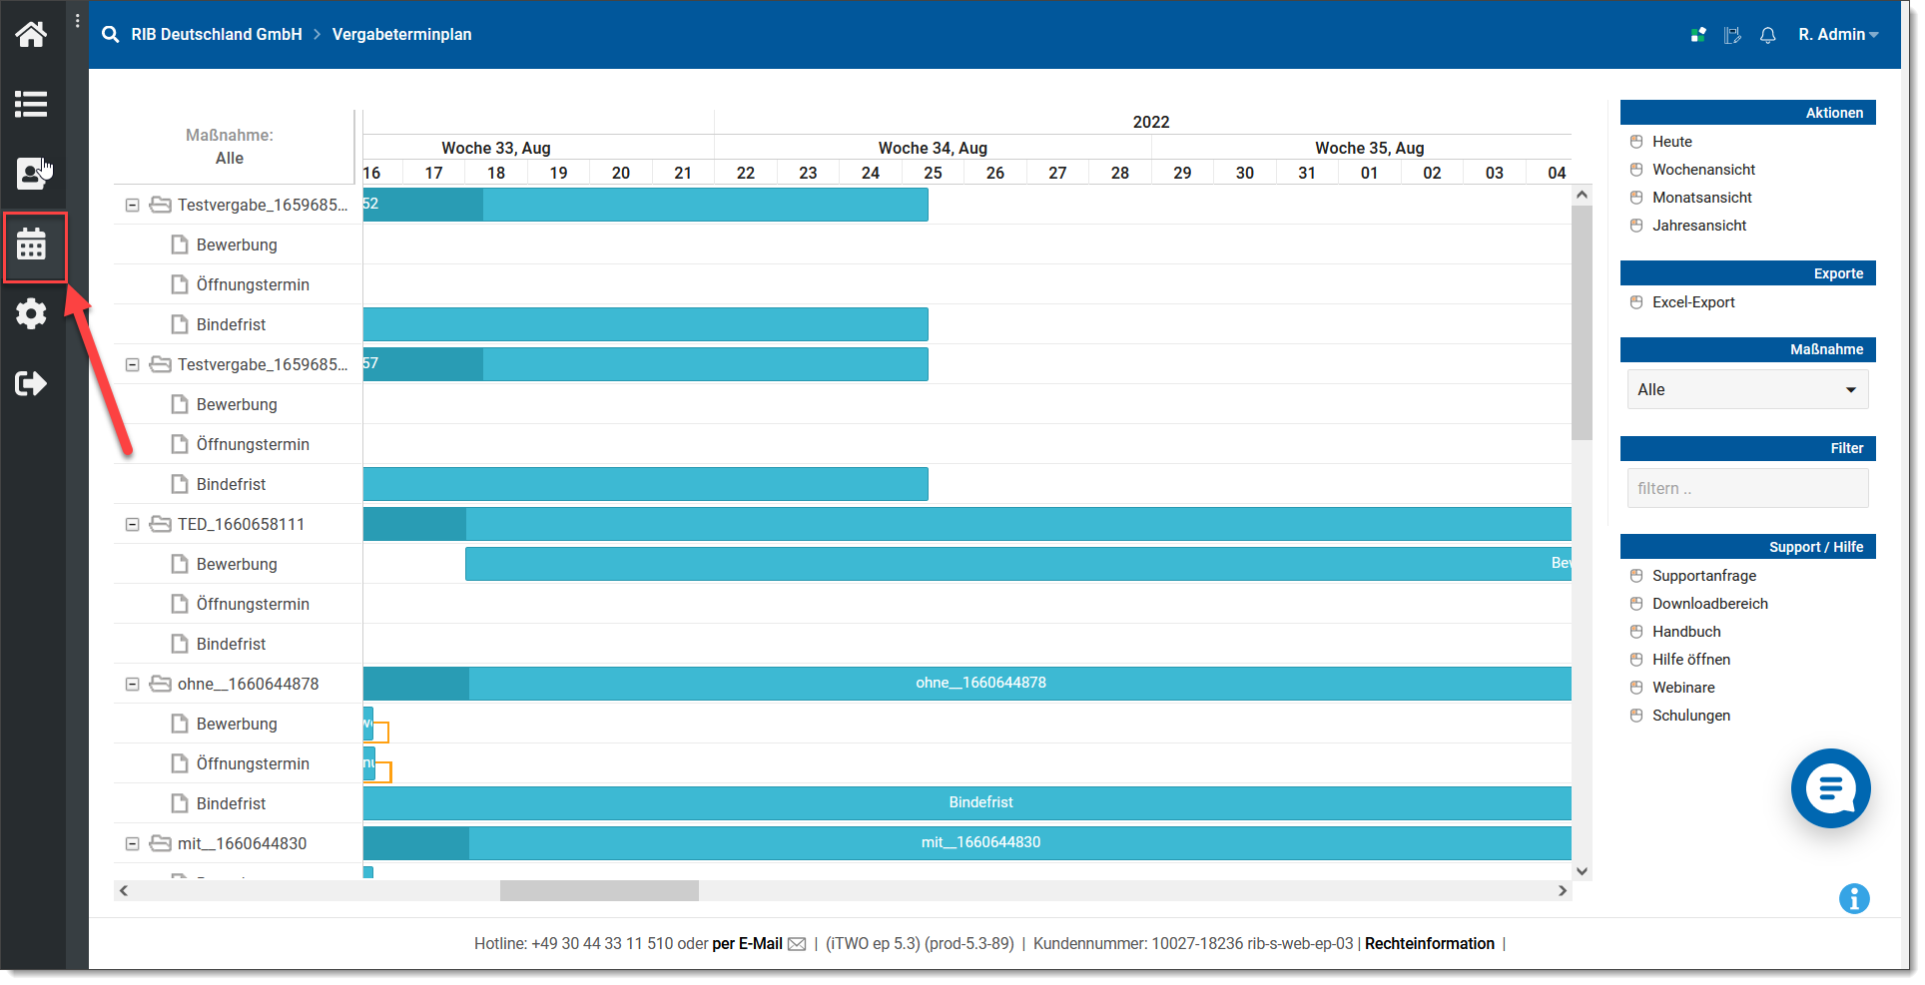The width and height of the screenshot is (1925, 985).
Task: Click icon beside Heute
Action: 1636,142
